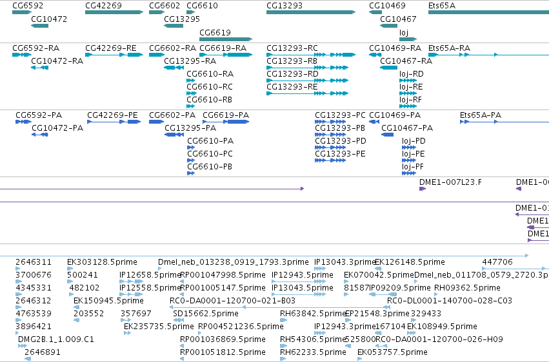Image resolution: width=549 pixels, height=362 pixels.
Task: Select transcript CG13293-RB
Action: [292, 61]
